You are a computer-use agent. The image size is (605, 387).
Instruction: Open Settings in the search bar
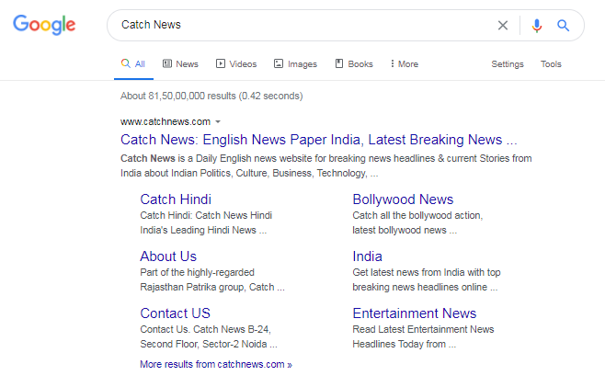(x=508, y=64)
